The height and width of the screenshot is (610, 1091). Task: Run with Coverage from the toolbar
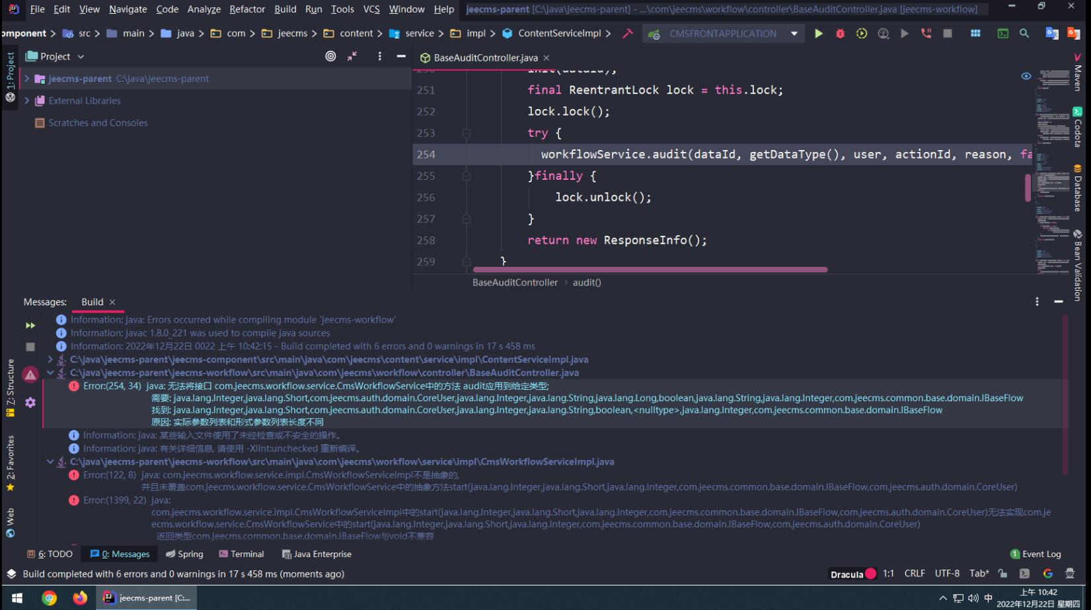point(862,34)
